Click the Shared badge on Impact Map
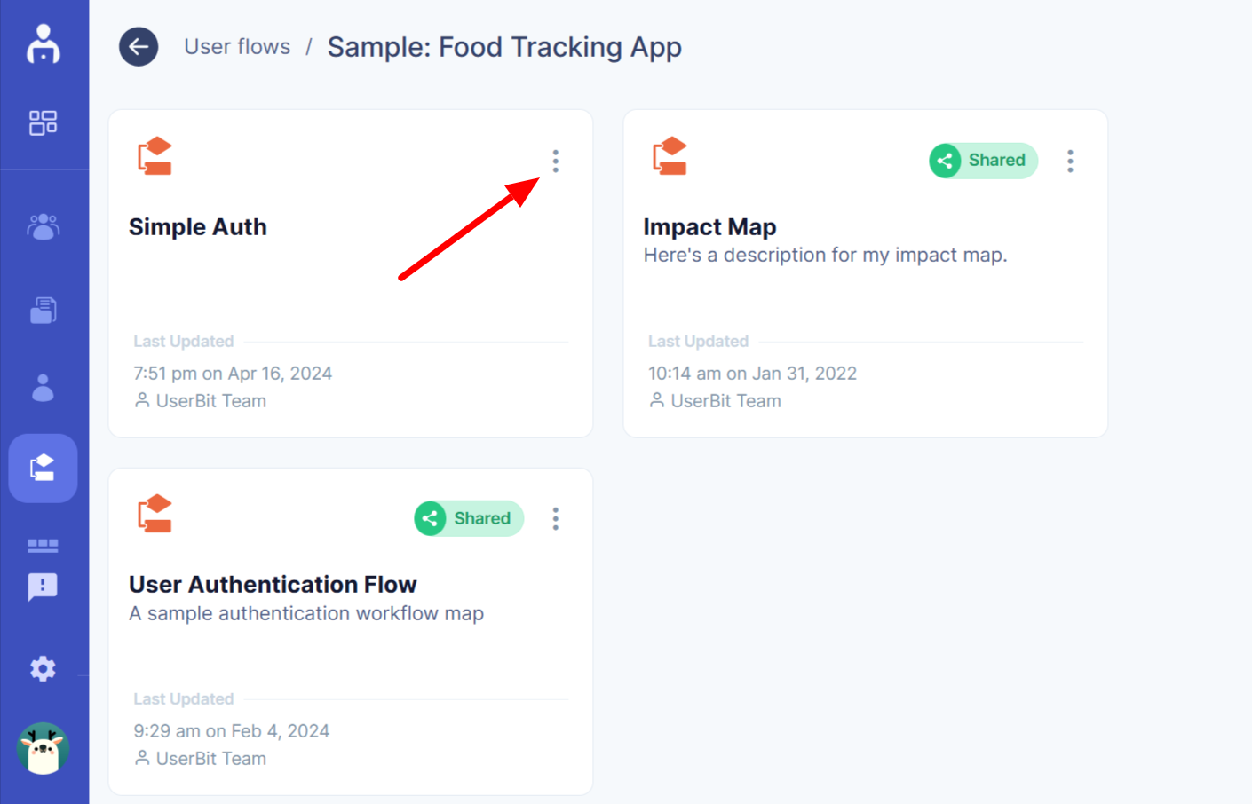The width and height of the screenshot is (1252, 804). click(983, 161)
